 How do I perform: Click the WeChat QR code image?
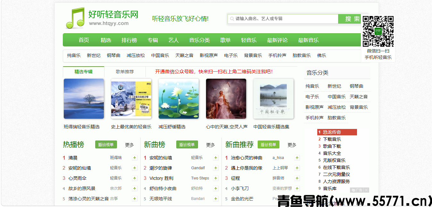click(378, 31)
